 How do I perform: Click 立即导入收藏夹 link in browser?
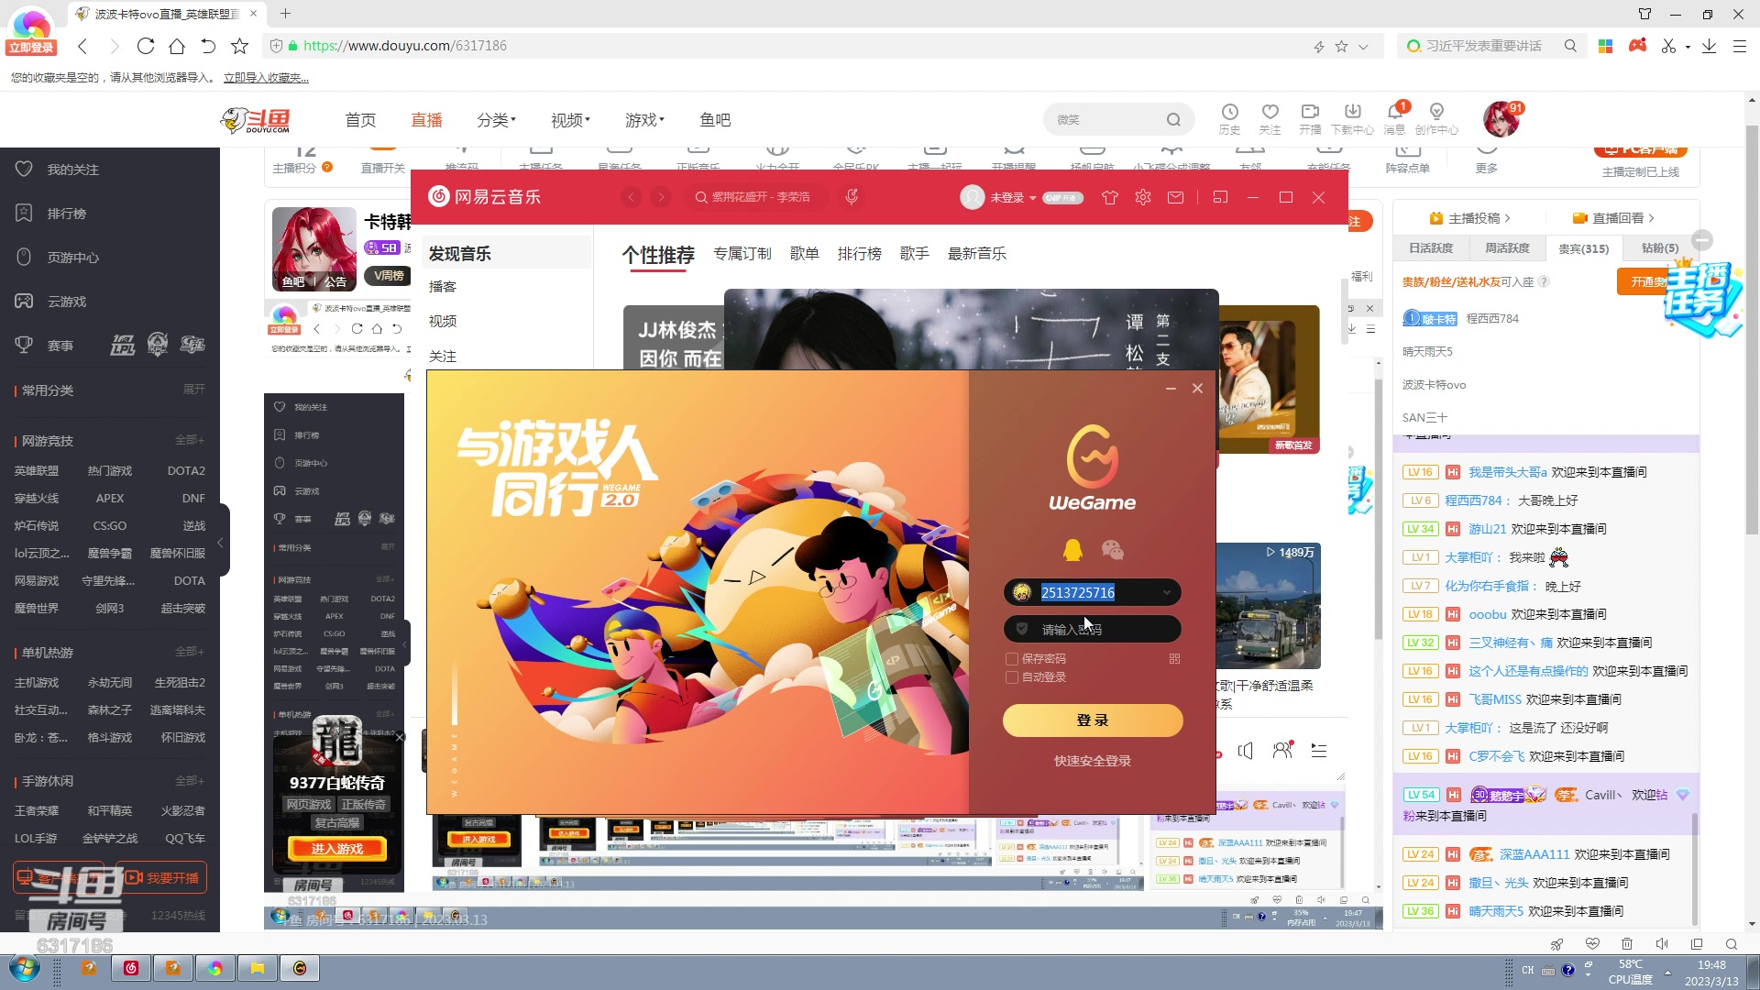(266, 78)
